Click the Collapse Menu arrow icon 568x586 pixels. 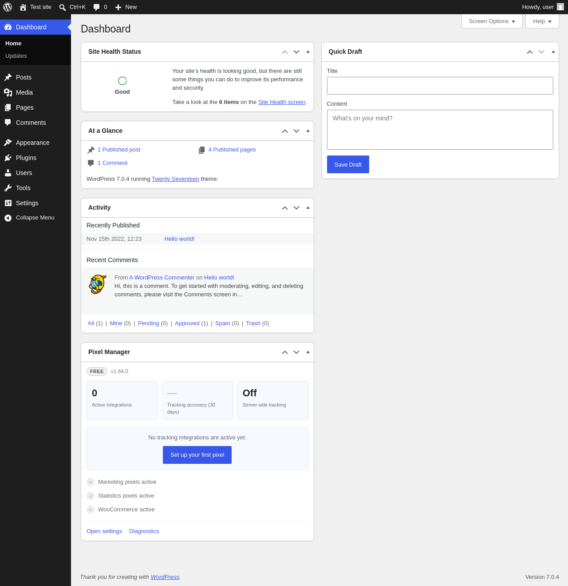[8, 218]
